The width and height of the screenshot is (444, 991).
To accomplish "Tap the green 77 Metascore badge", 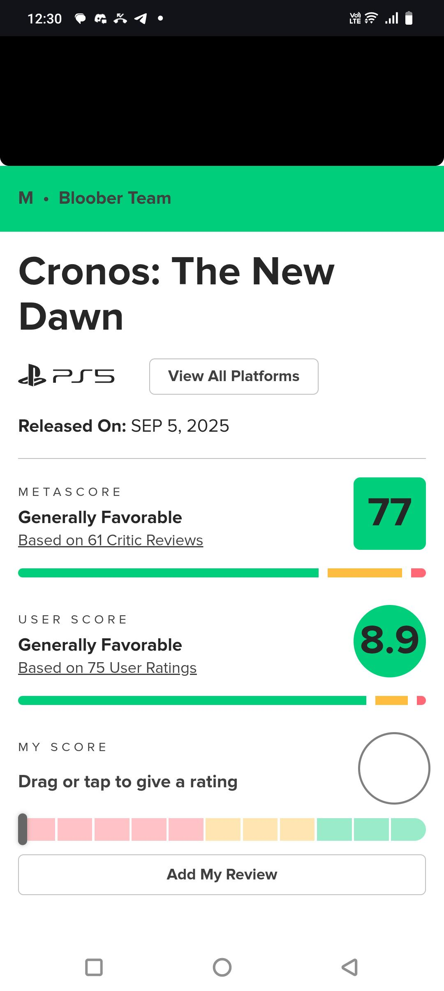I will tap(389, 513).
